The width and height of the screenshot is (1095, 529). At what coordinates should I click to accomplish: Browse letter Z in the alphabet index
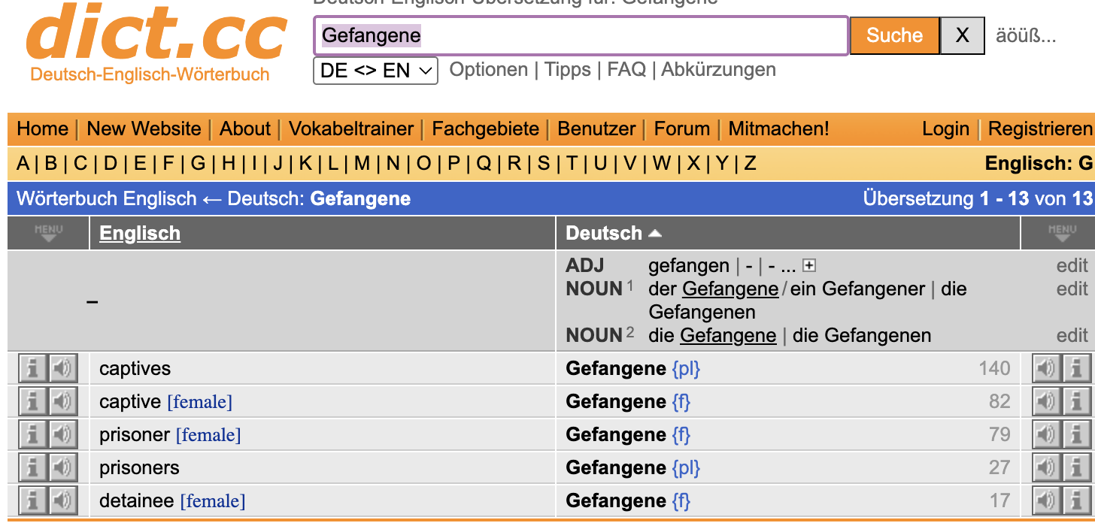(750, 163)
